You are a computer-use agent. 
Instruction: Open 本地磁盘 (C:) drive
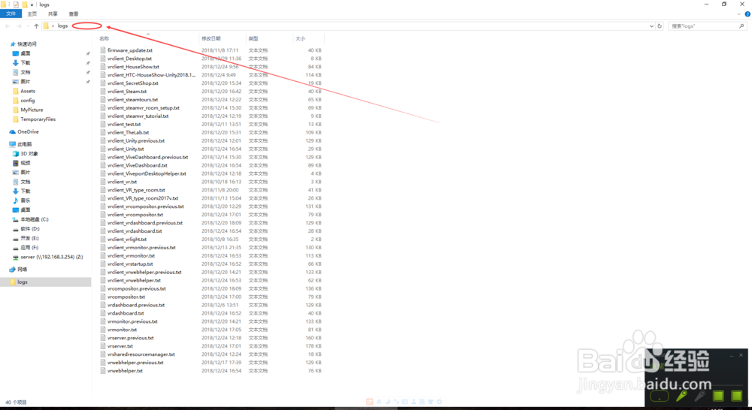[35, 219]
